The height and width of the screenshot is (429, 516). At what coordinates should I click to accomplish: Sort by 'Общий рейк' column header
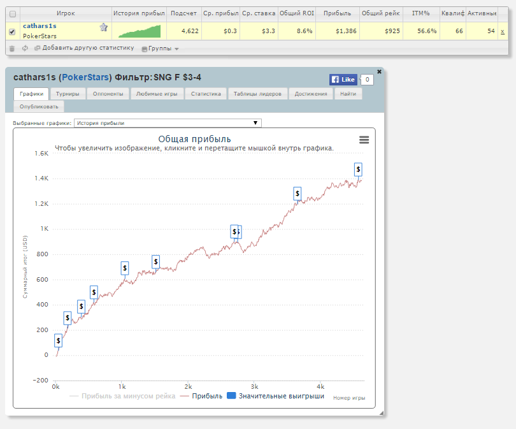point(381,13)
